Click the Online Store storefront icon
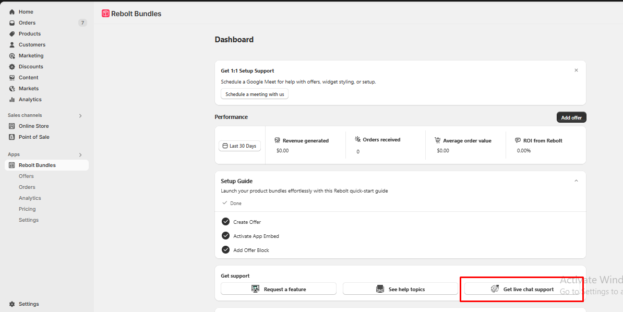623x312 pixels. tap(12, 126)
